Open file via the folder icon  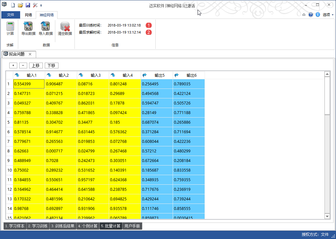pyautogui.click(x=20, y=5)
